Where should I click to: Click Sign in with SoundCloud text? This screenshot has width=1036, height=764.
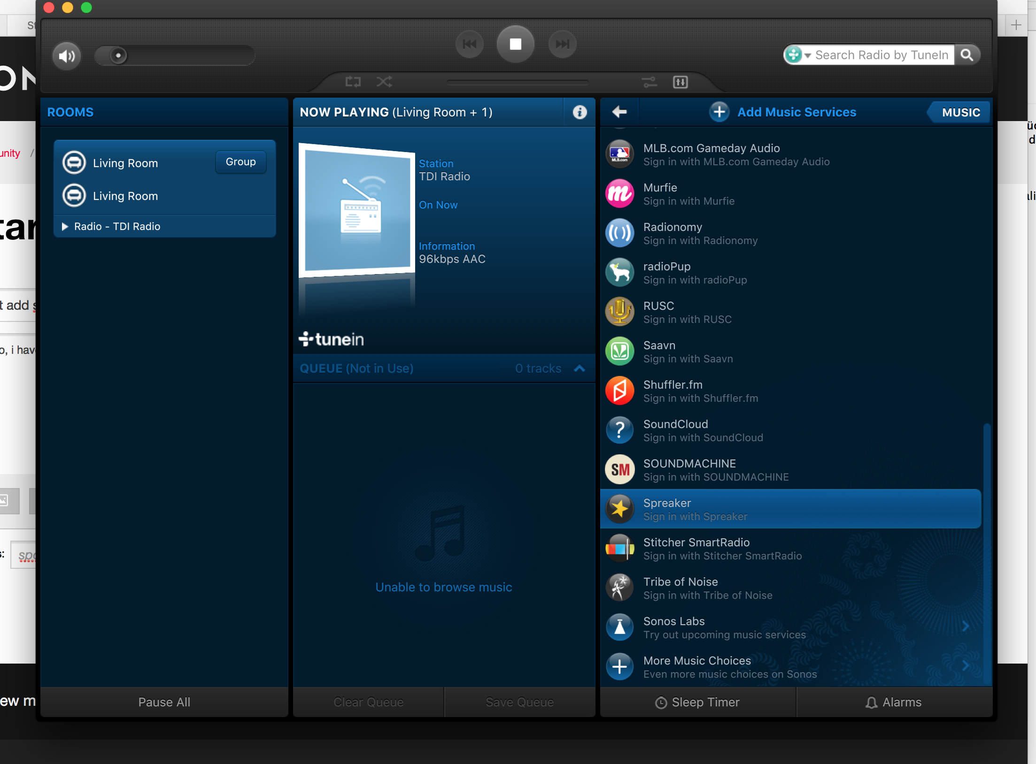tap(703, 438)
